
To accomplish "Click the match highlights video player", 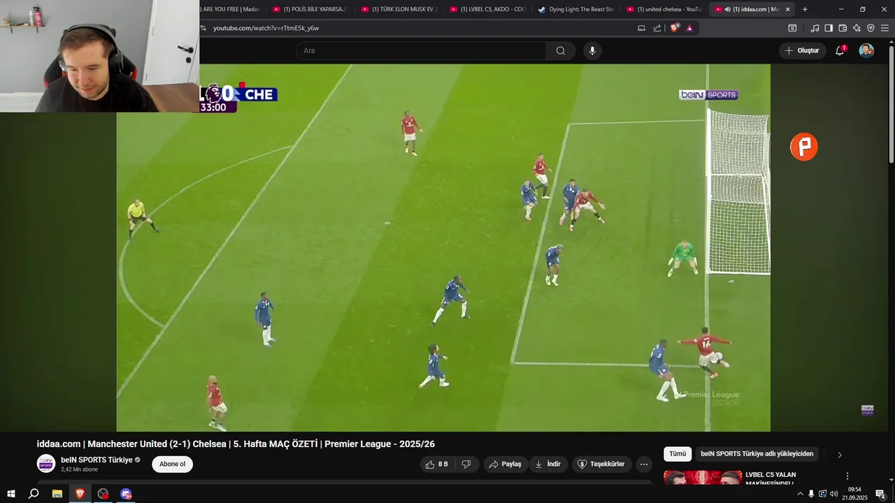I will [443, 248].
